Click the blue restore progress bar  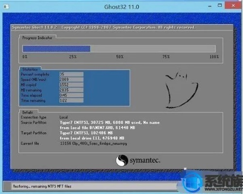coord(56,48)
